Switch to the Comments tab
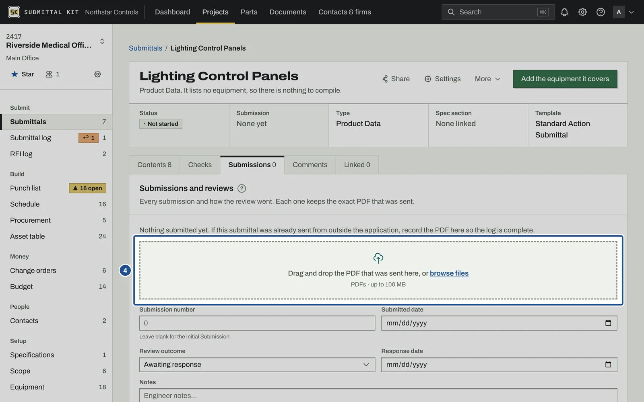644x402 pixels. [x=310, y=165]
